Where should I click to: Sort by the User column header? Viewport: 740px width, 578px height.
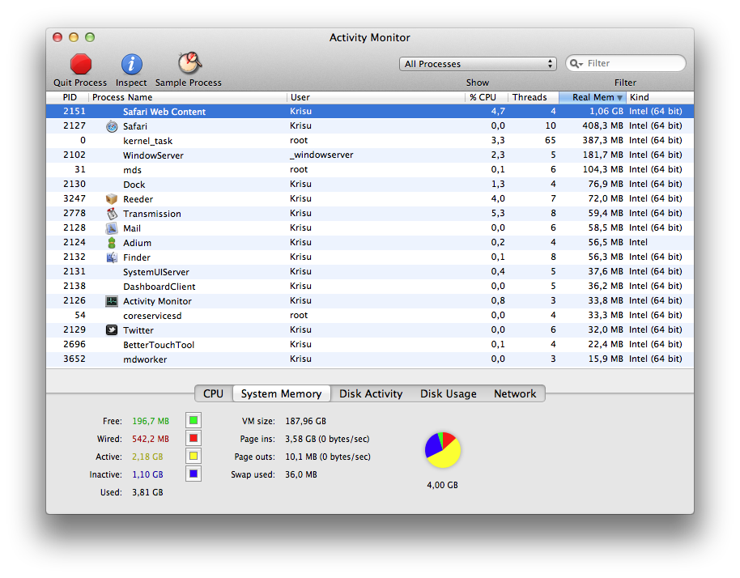point(376,97)
